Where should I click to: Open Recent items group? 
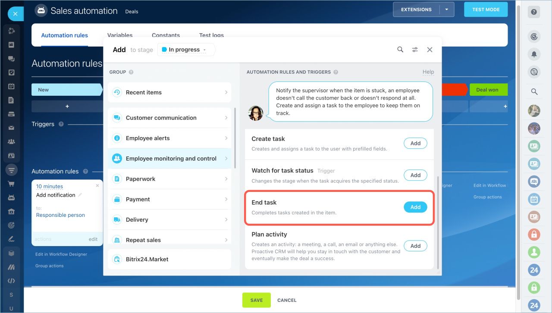[169, 92]
